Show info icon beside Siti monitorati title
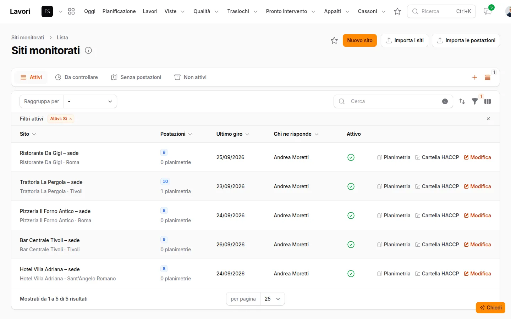The height and width of the screenshot is (319, 511). pos(88,50)
